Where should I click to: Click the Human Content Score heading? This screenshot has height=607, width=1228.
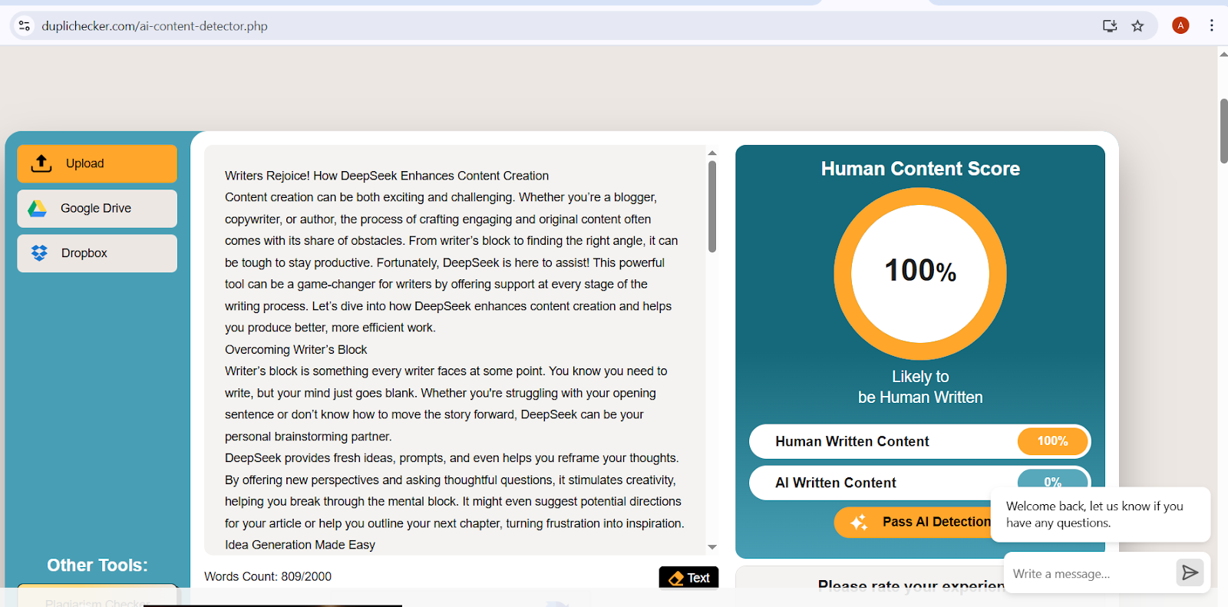pyautogui.click(x=920, y=169)
